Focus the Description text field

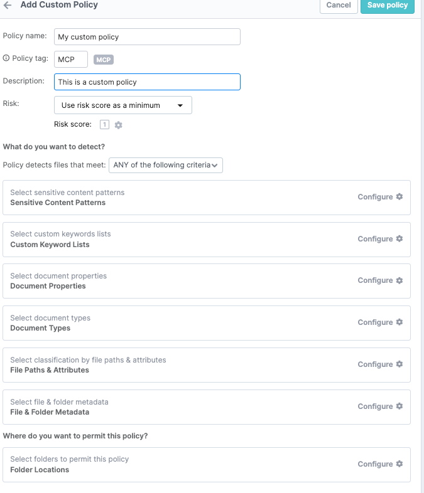click(x=147, y=82)
